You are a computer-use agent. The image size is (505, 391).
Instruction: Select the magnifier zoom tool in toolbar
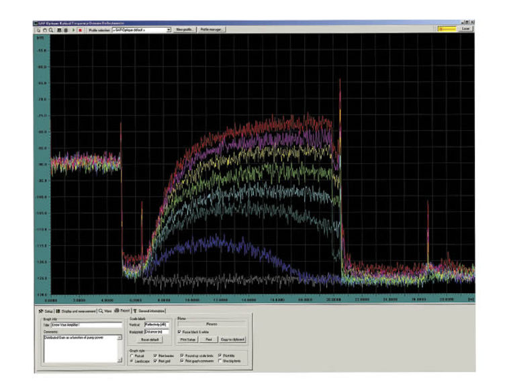click(x=51, y=30)
